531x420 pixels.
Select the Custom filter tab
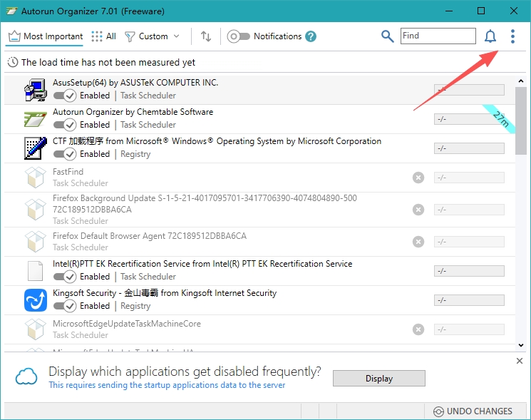tap(146, 36)
